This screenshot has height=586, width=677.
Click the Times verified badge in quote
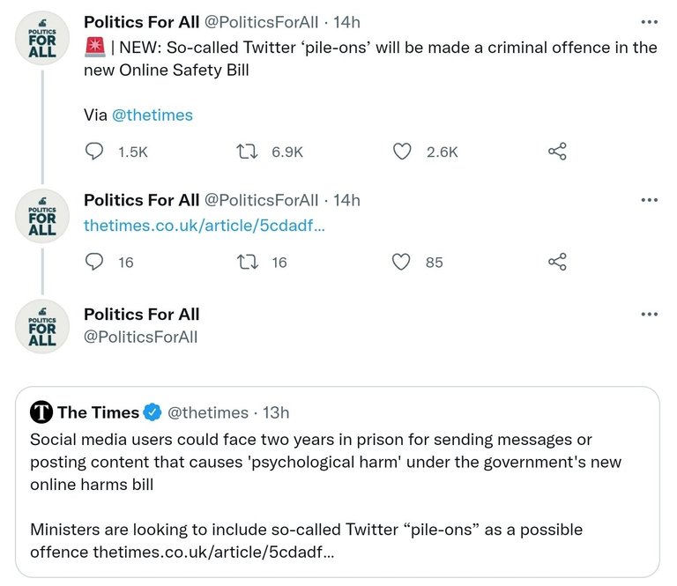[153, 412]
